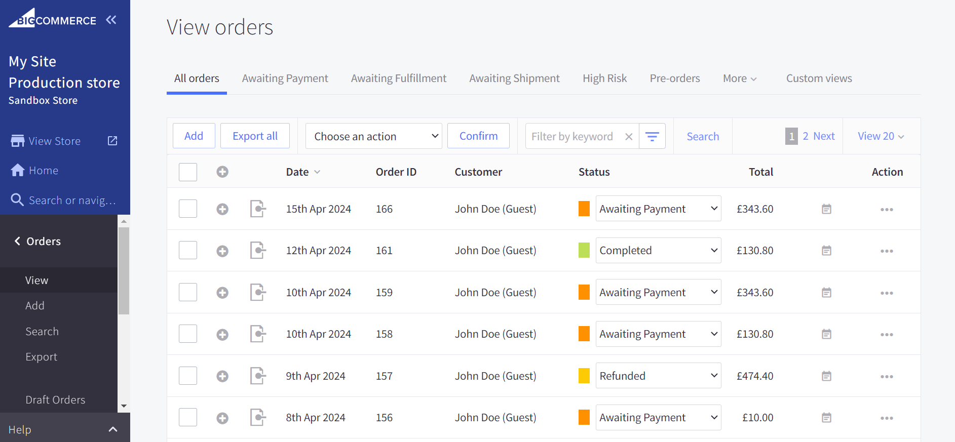Clear the keyword filter with X
Screen dimensions: 955x442
629,137
